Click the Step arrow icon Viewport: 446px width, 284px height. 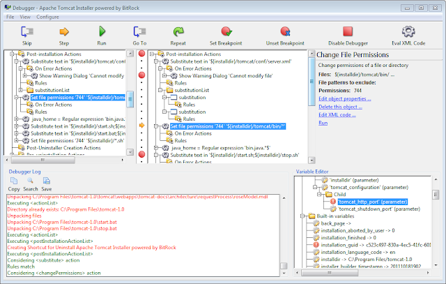pyautogui.click(x=64, y=31)
